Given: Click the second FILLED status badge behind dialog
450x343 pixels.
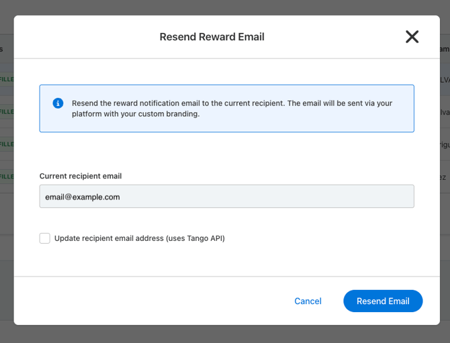Looking at the screenshot, I should [x=7, y=111].
